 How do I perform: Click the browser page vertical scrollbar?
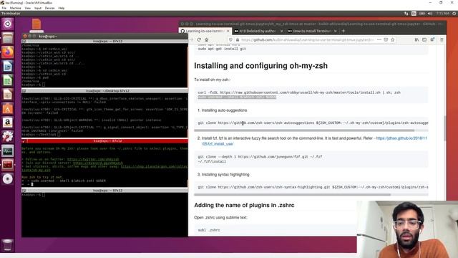[x=445, y=128]
